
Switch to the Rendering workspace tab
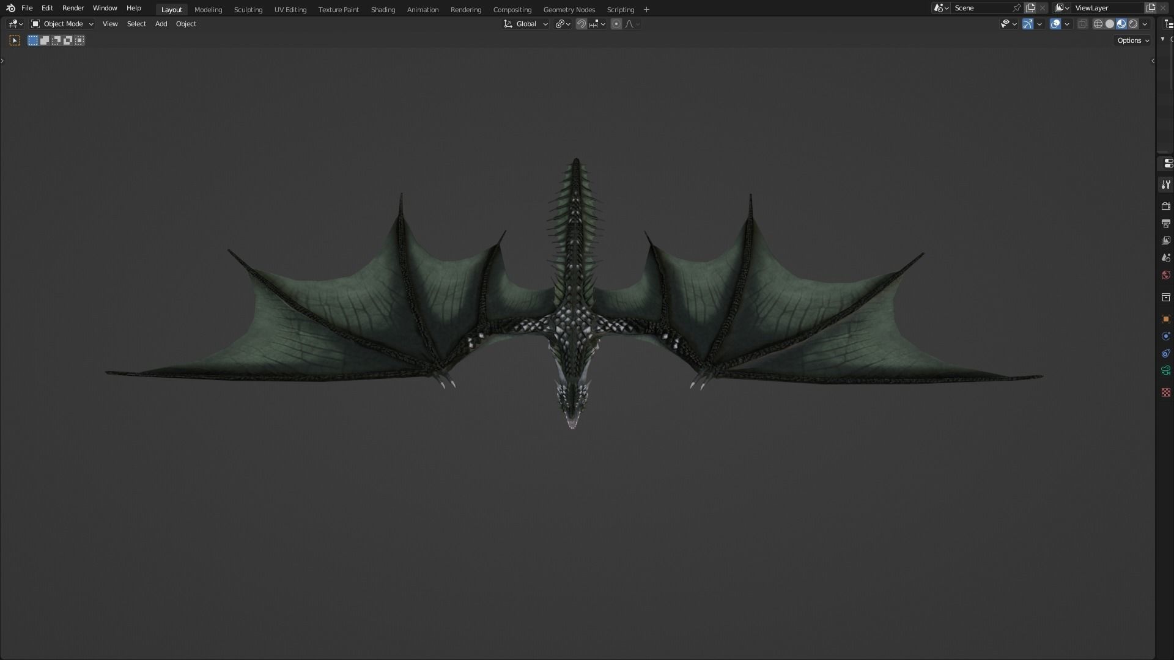[465, 10]
